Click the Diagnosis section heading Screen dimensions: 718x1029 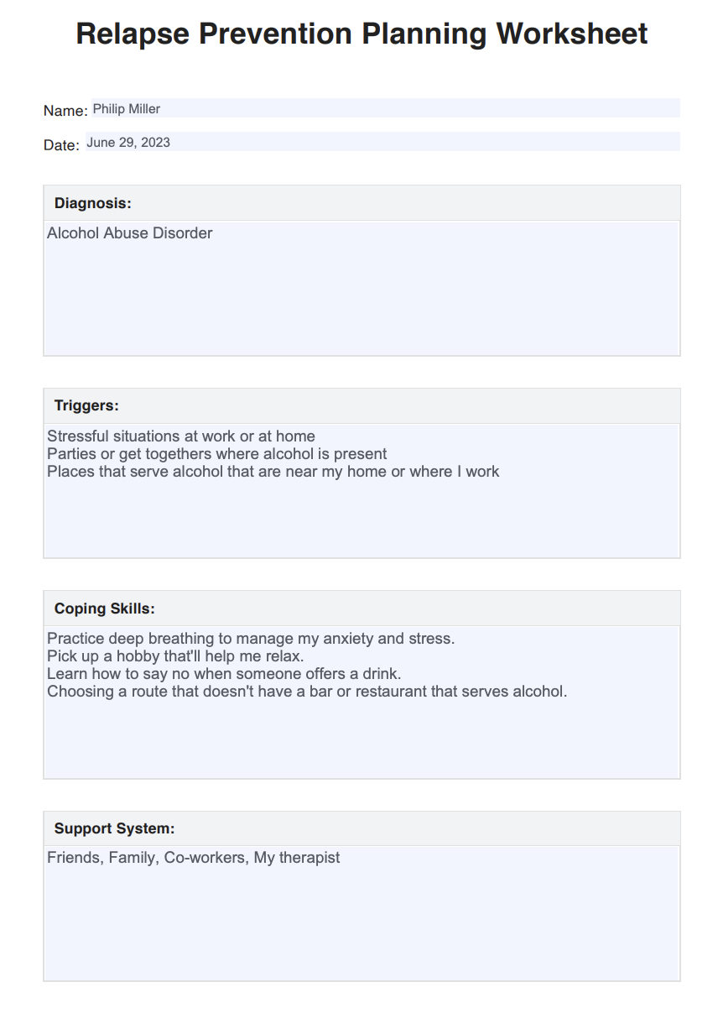(x=92, y=203)
